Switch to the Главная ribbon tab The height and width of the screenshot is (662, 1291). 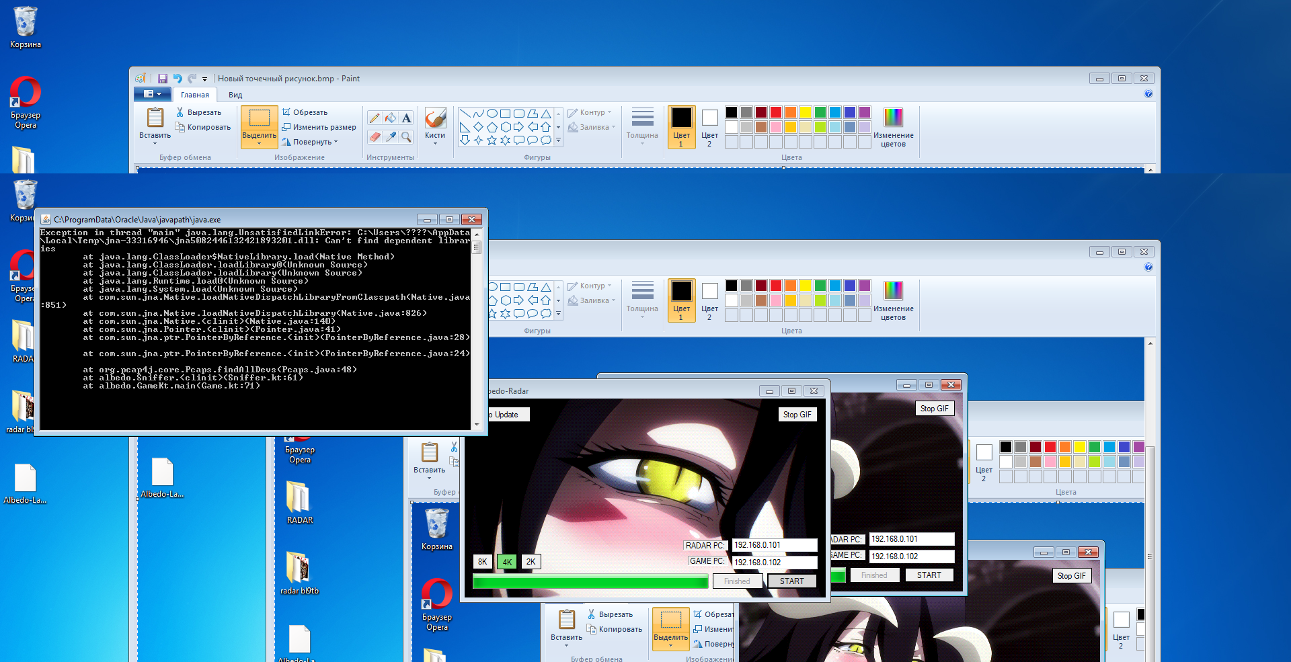195,95
